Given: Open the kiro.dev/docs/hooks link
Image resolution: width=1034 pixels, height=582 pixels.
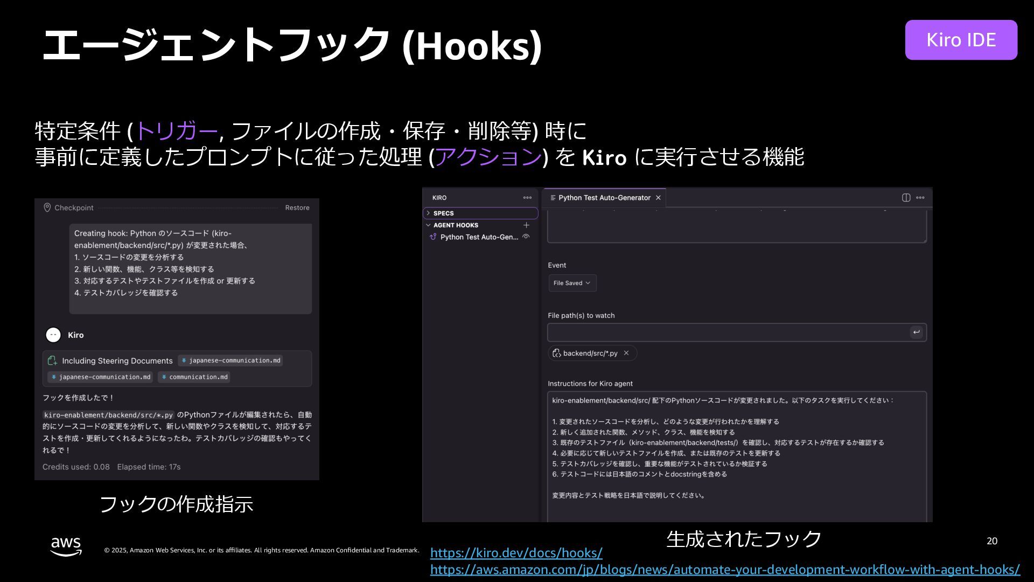Looking at the screenshot, I should (516, 553).
